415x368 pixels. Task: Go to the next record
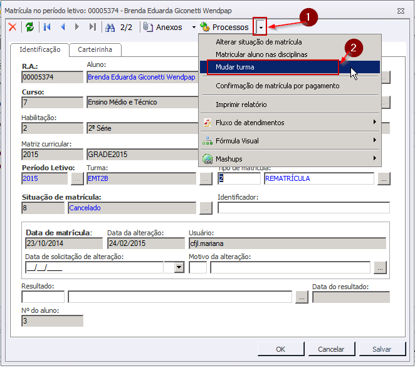[77, 27]
